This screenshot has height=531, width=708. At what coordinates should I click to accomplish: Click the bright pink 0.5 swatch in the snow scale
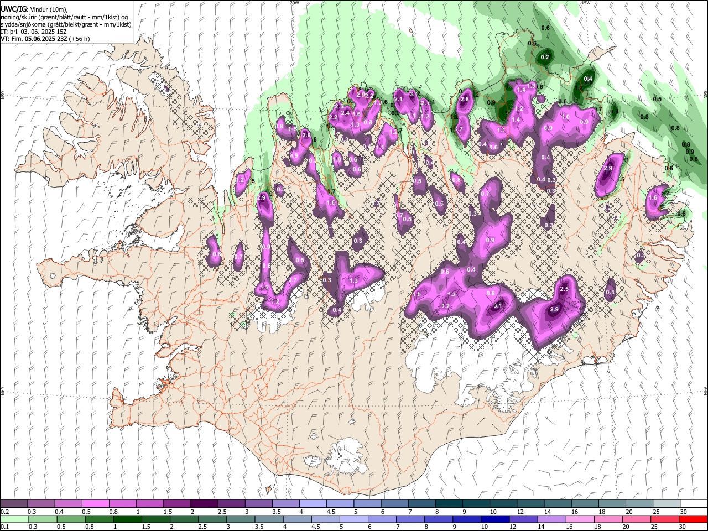tap(96, 504)
